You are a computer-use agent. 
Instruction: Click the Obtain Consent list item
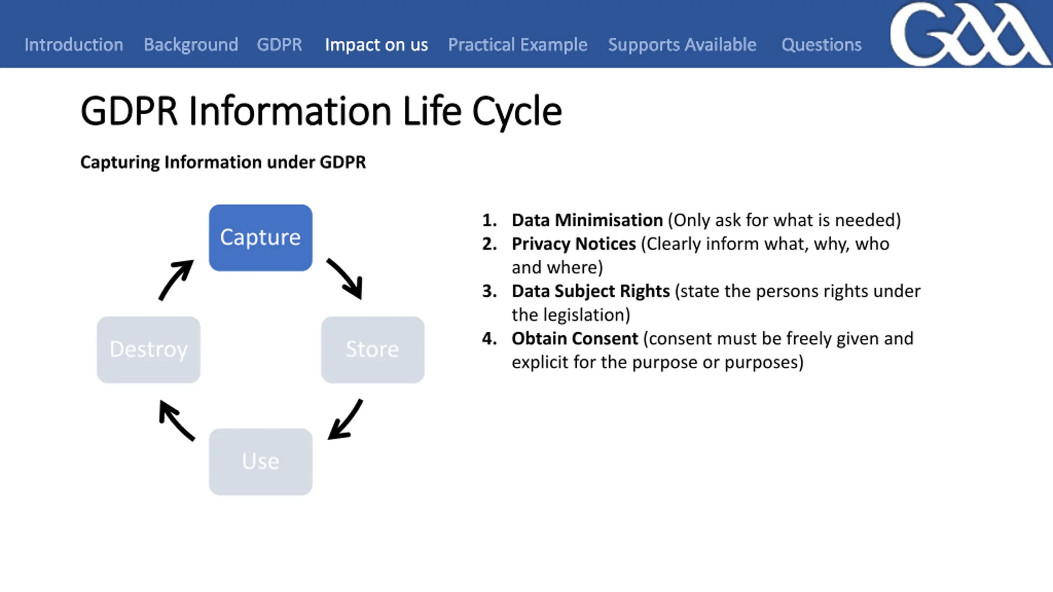point(698,350)
